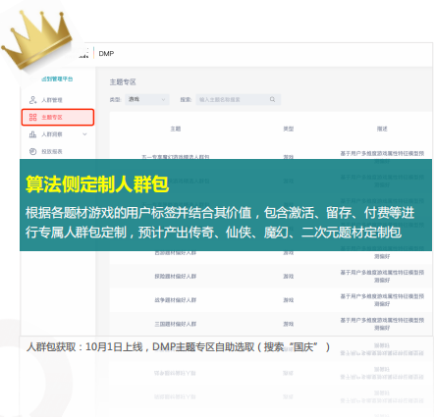Viewport: 434px width, 417px height.
Task: Click the description cell of 战争题材 row
Action: (x=382, y=300)
